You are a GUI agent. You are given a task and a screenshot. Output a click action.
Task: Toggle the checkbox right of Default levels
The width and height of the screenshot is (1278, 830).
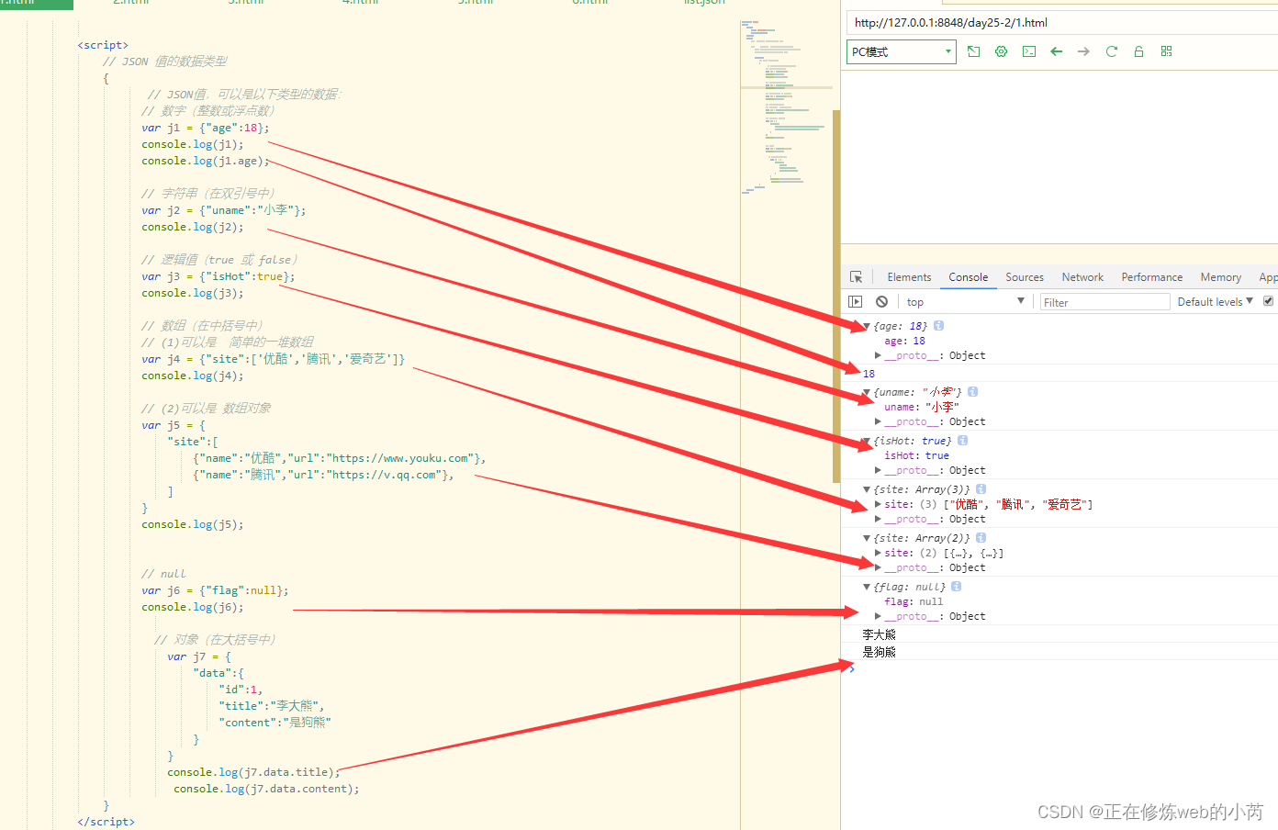pos(1269,301)
